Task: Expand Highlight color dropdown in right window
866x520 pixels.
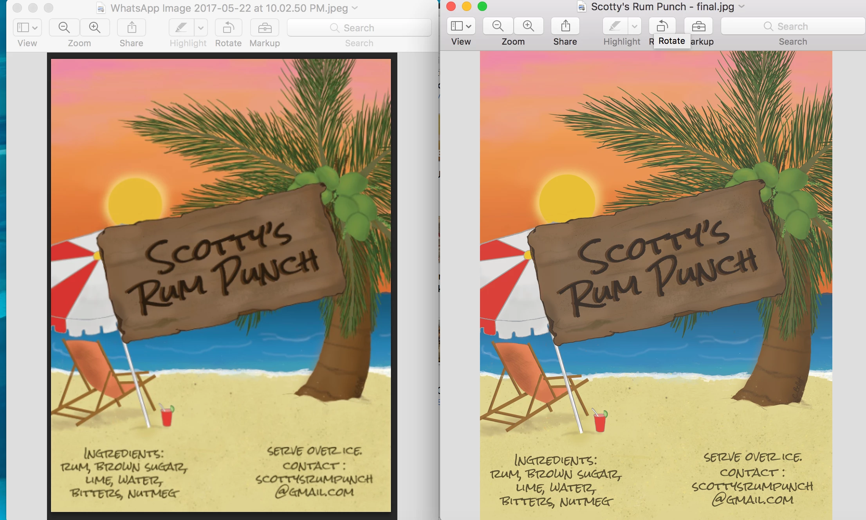Action: pos(635,26)
